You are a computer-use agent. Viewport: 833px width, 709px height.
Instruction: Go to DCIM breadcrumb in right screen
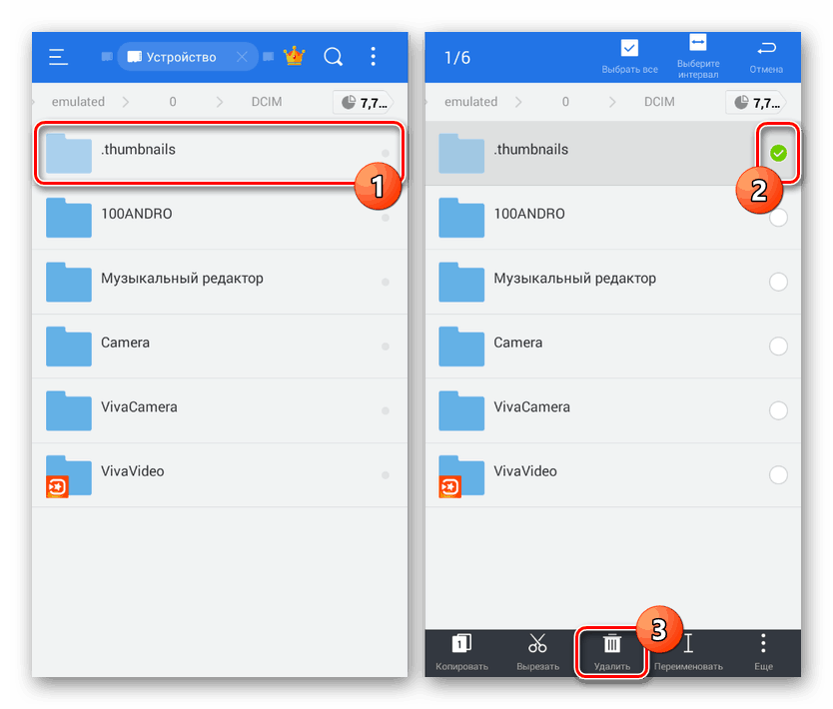(x=659, y=102)
